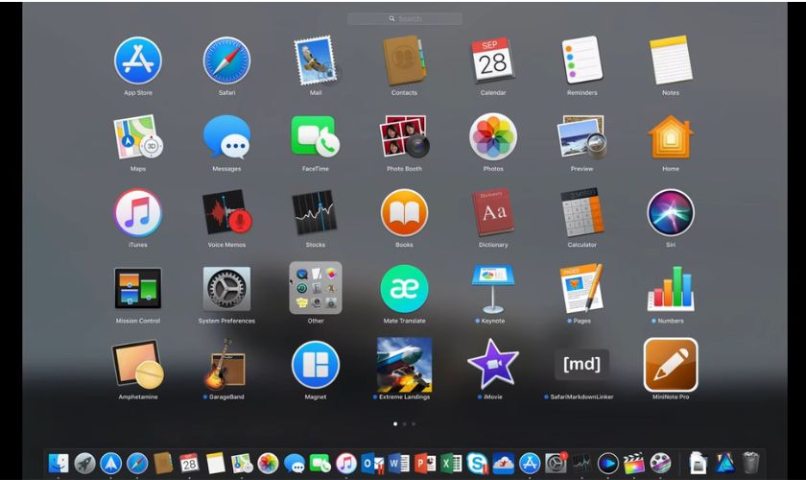Open System Preferences with badge in Dock
This screenshot has height=480, width=806.
click(x=556, y=463)
